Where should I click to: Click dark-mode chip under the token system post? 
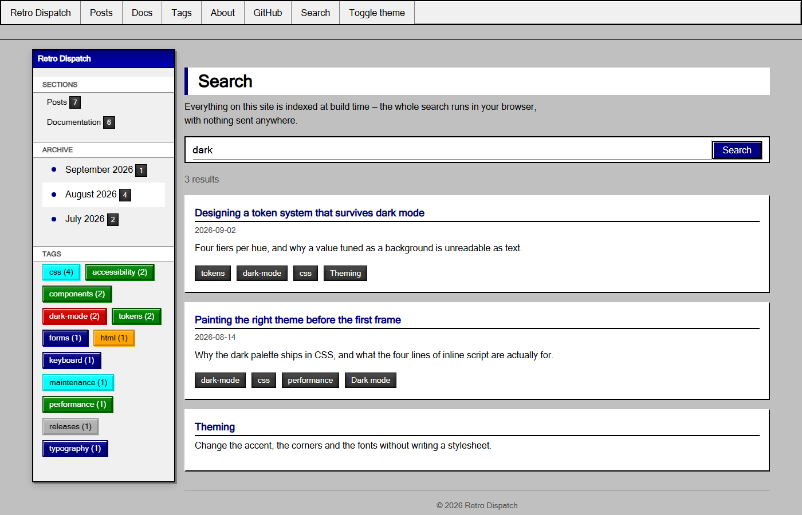pyautogui.click(x=262, y=273)
